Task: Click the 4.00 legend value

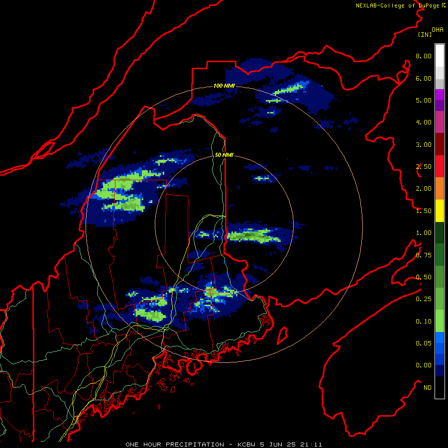Action: [424, 122]
